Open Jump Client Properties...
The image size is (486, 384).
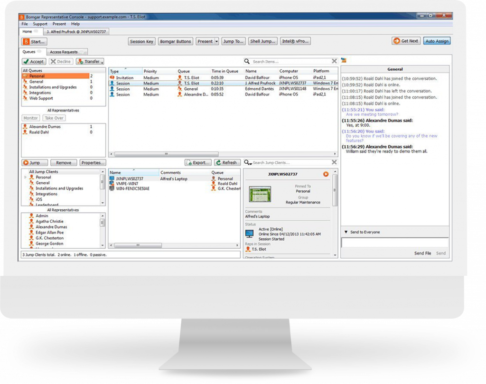pyautogui.click(x=93, y=163)
